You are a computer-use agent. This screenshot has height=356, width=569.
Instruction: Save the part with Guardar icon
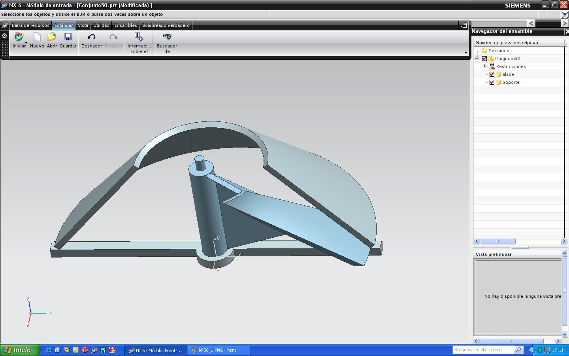coord(68,37)
